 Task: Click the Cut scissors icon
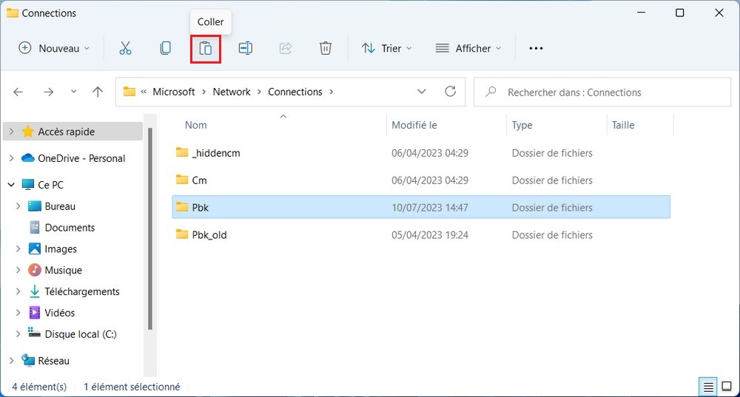click(125, 48)
